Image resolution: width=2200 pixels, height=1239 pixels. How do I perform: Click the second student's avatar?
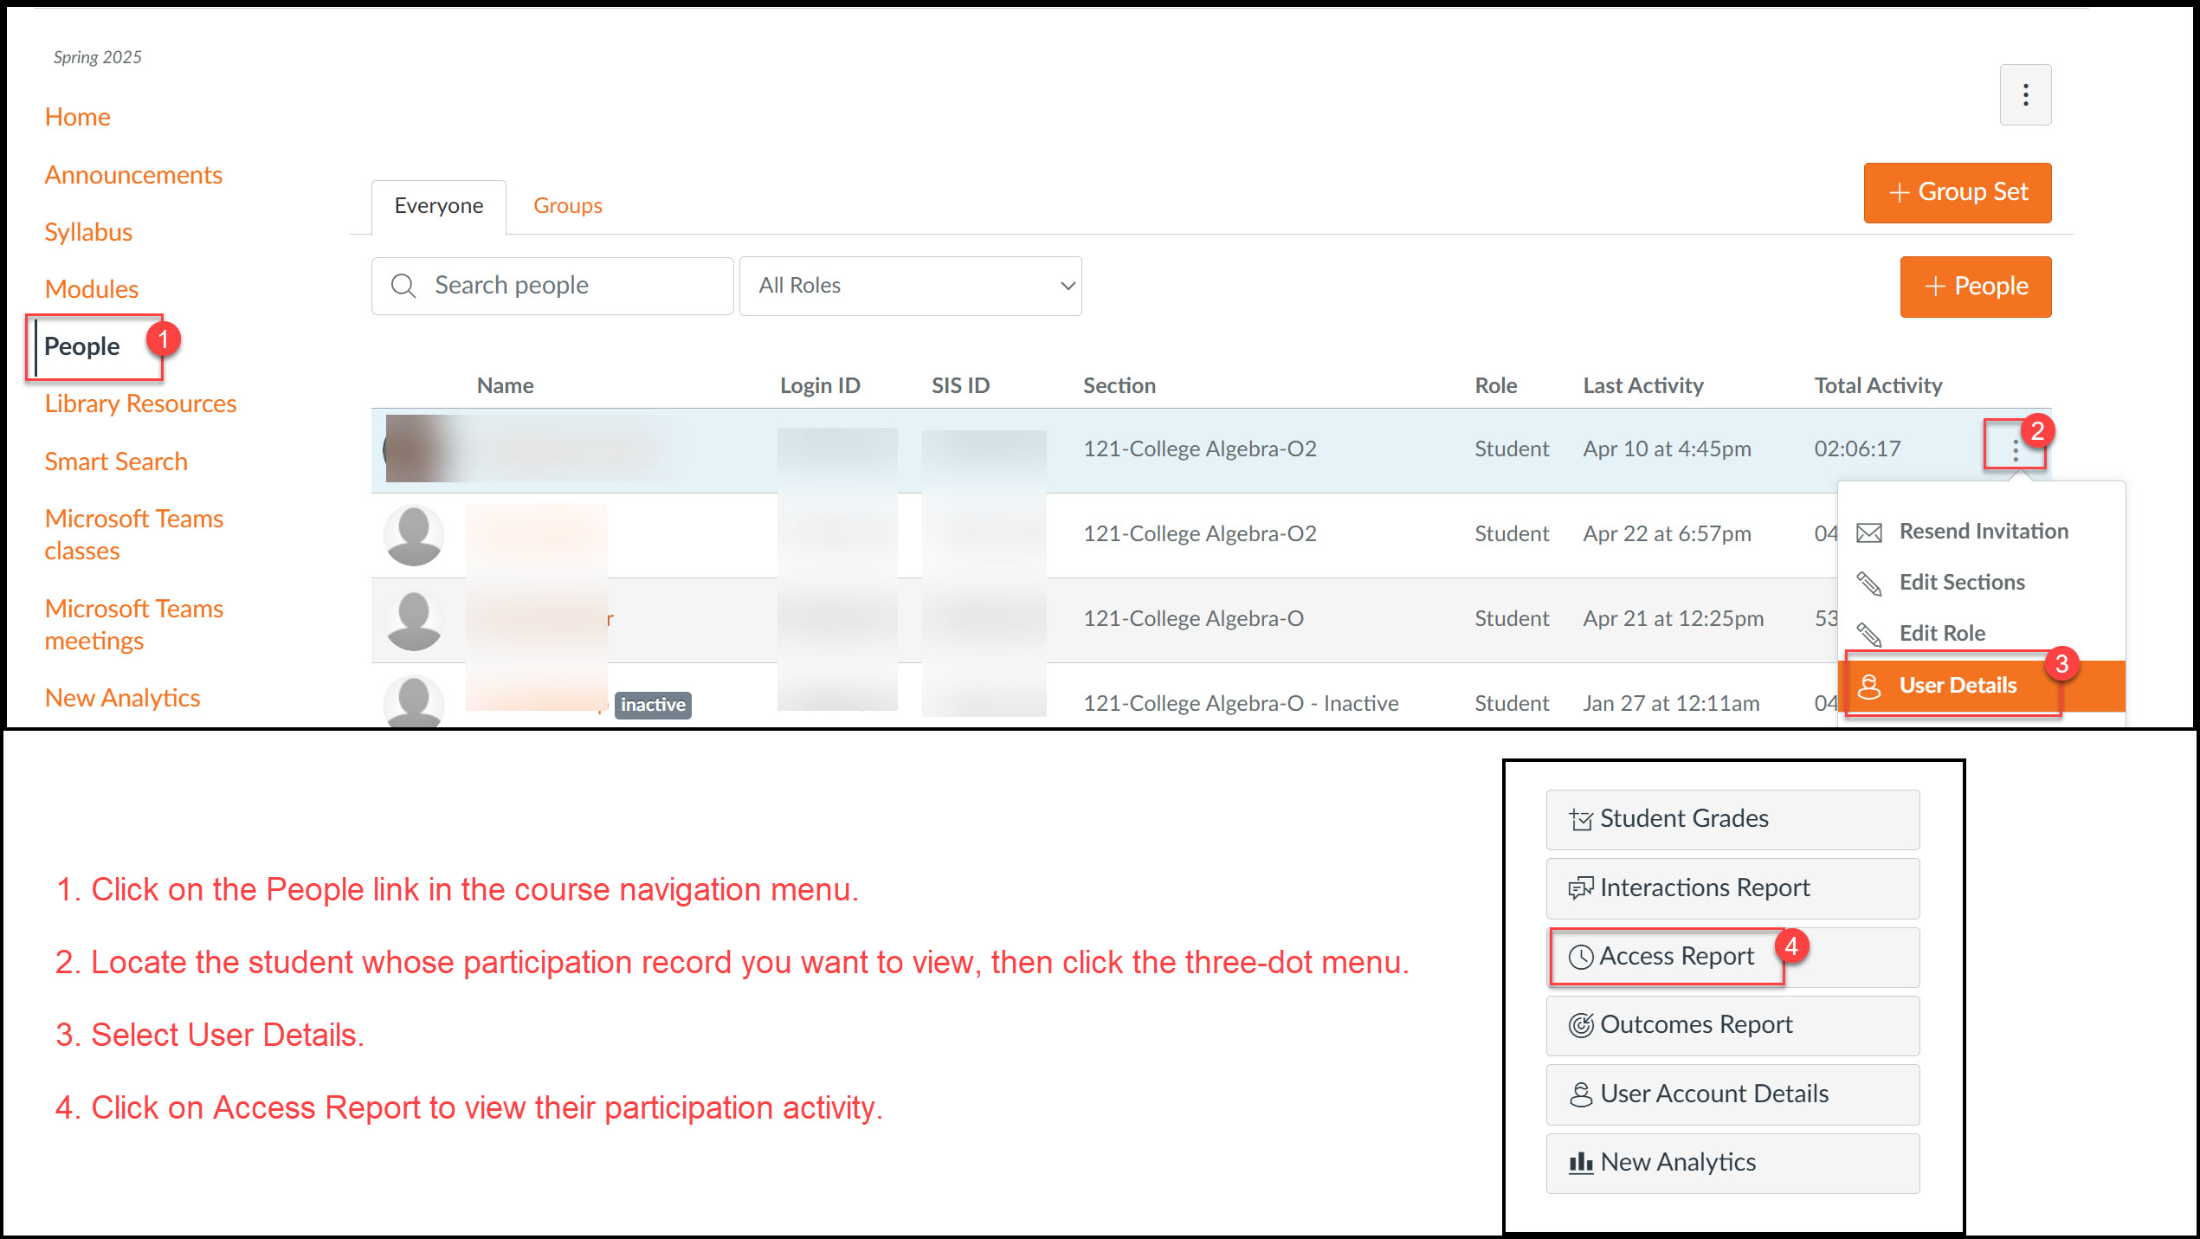(414, 535)
